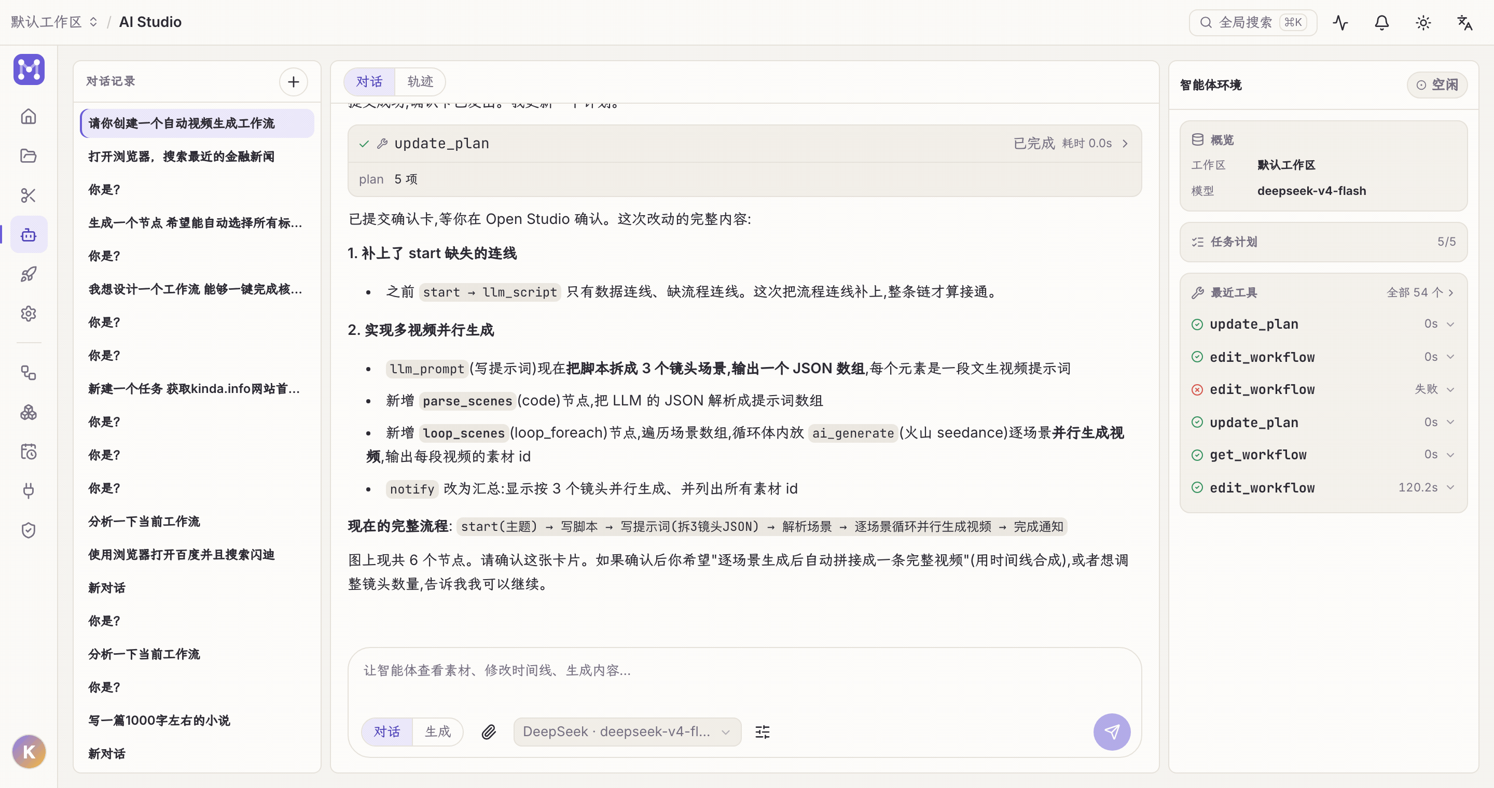
Task: Open the workflow nodes icon in sidebar
Action: click(29, 373)
